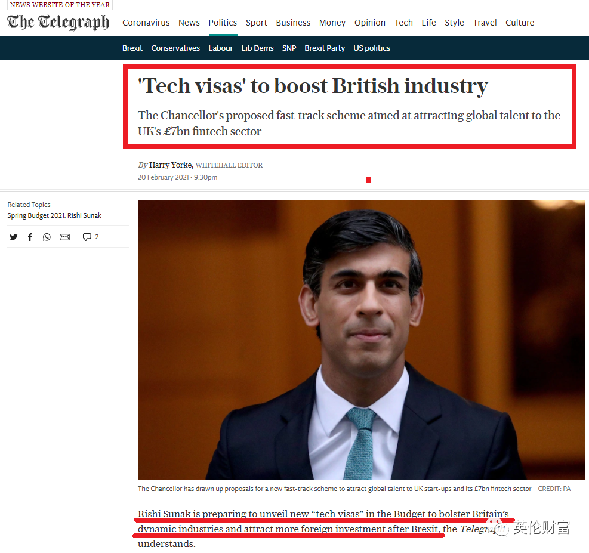Share article via WhatsApp icon
This screenshot has height=553, width=589.
tap(47, 237)
